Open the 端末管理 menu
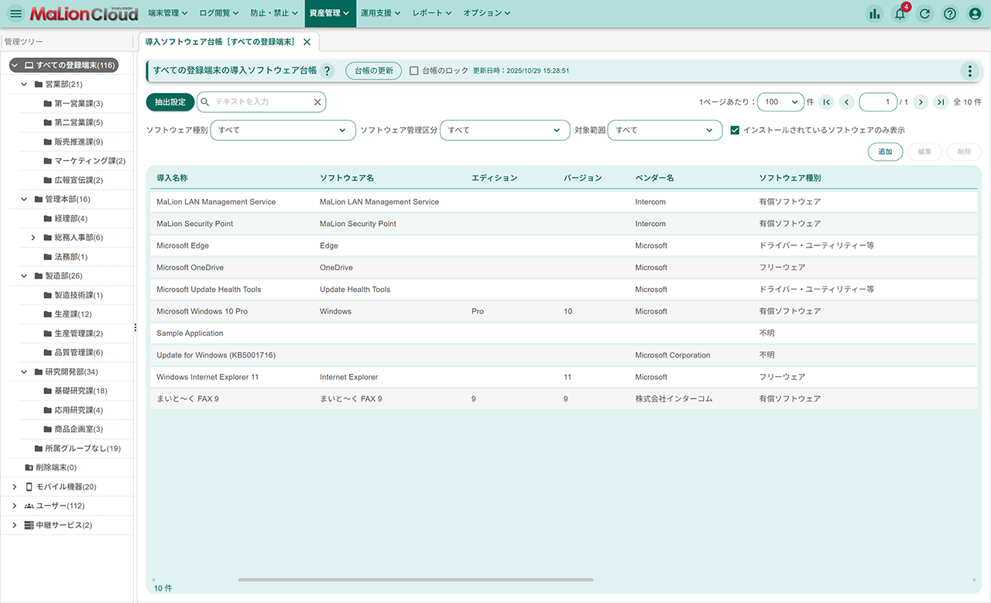This screenshot has width=991, height=603. click(x=168, y=13)
